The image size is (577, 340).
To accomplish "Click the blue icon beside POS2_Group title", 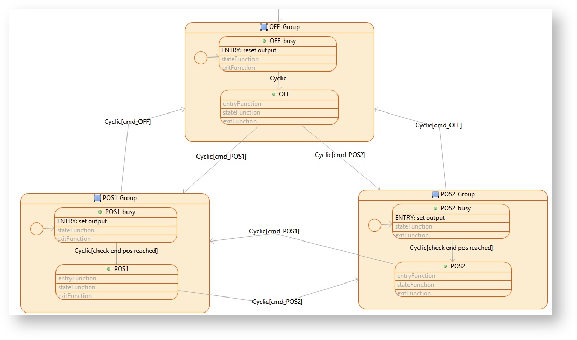I will pyautogui.click(x=435, y=194).
